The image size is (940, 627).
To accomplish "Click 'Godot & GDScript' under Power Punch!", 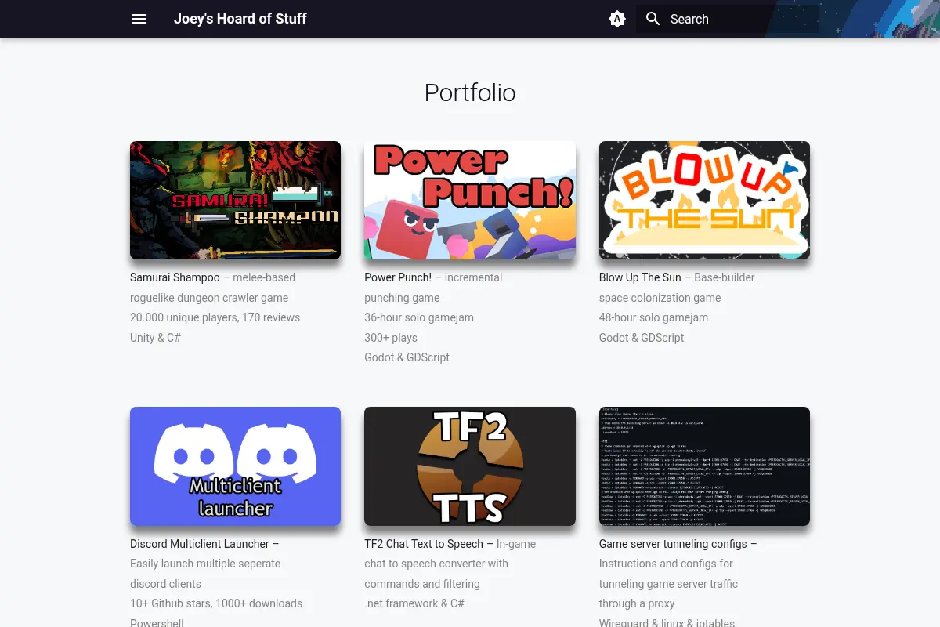I will coord(407,357).
